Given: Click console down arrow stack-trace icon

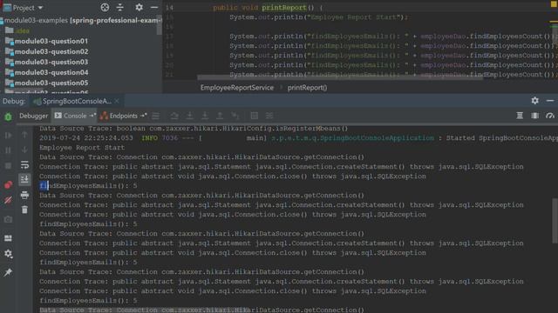Looking at the screenshot, I should (24, 150).
